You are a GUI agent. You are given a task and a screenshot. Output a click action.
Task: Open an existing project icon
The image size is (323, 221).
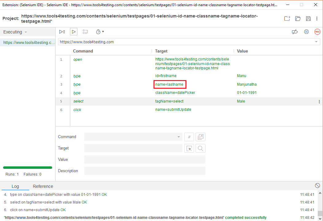click(298, 18)
